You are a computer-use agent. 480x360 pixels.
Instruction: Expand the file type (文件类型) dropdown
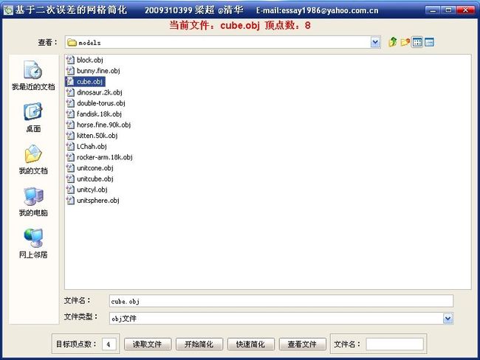click(448, 319)
